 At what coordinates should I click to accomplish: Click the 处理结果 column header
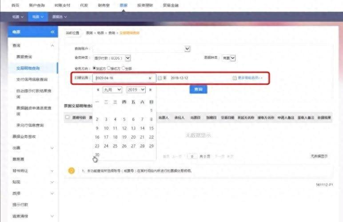coord(324,118)
